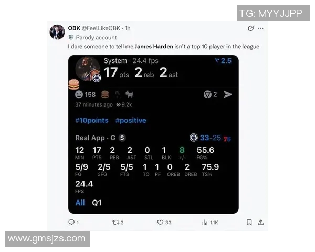Select the All stats tab
The image size is (315, 252).
pos(80,203)
